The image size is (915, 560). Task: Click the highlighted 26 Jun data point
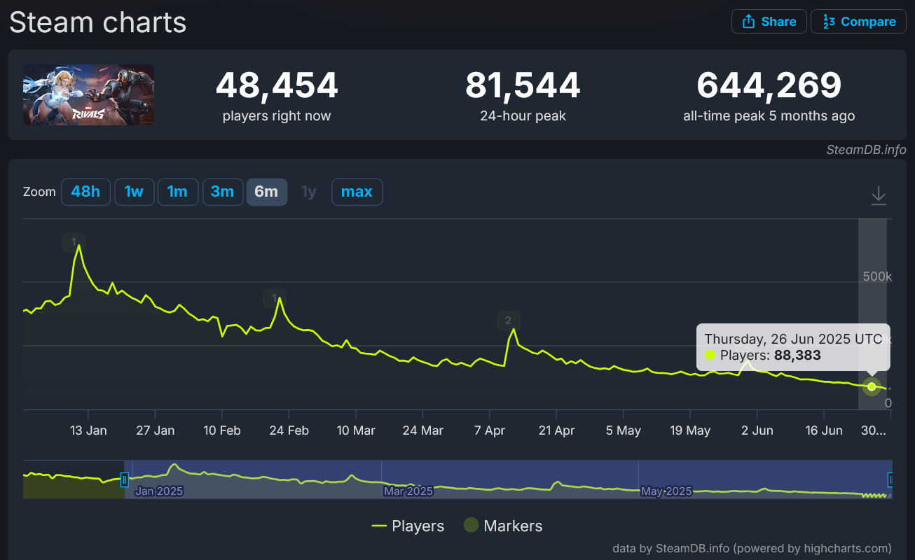872,386
